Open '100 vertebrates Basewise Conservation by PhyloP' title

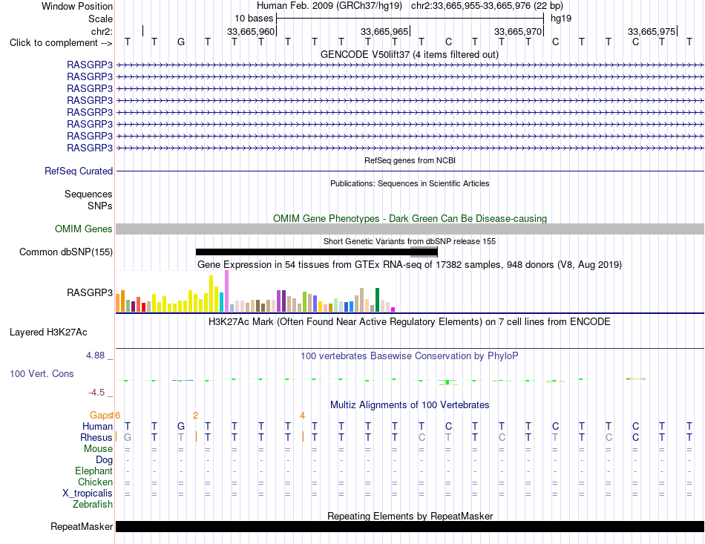410,356
